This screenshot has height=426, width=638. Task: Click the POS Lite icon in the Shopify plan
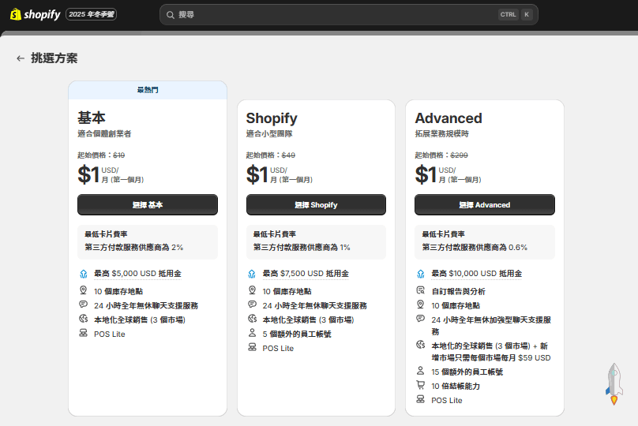click(x=252, y=347)
